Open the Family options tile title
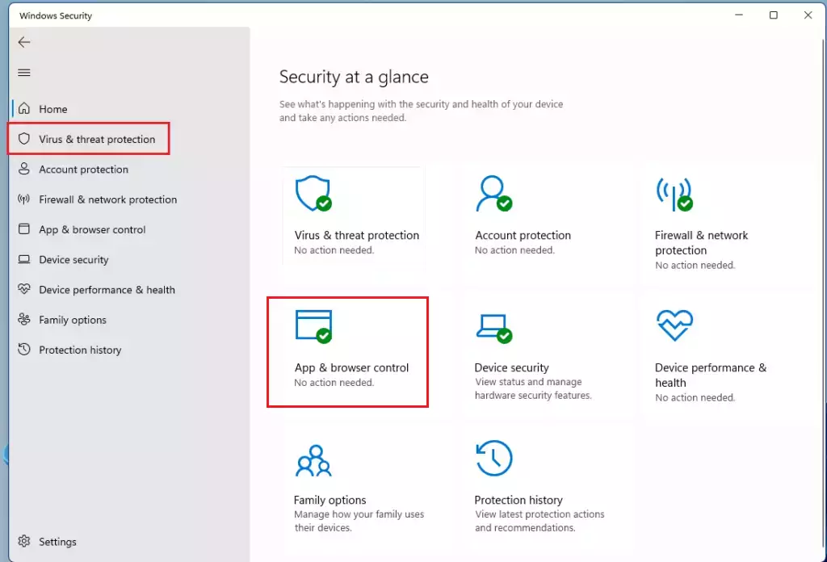Image resolution: width=827 pixels, height=562 pixels. 330,500
